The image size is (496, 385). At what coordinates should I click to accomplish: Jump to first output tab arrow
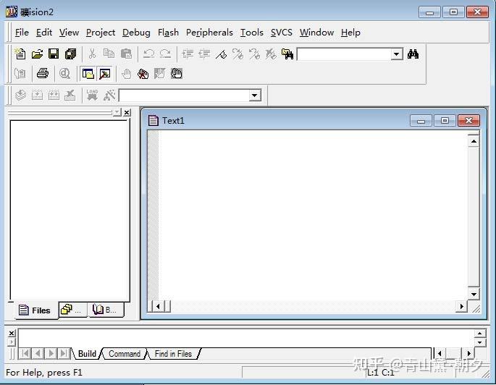(25, 353)
